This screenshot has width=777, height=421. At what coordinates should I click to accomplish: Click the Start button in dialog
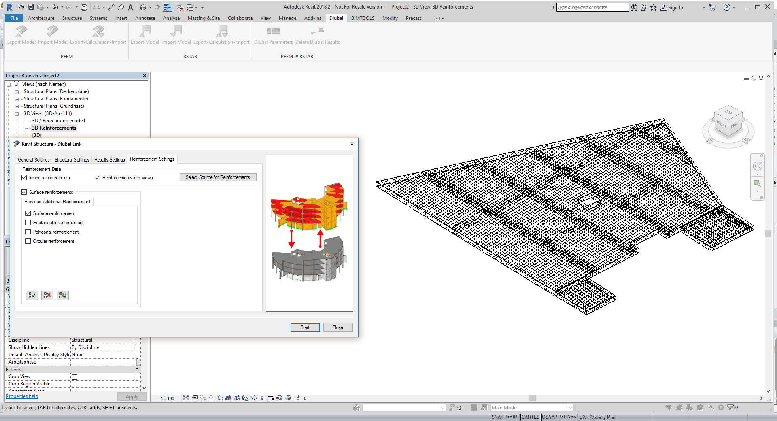coord(305,327)
